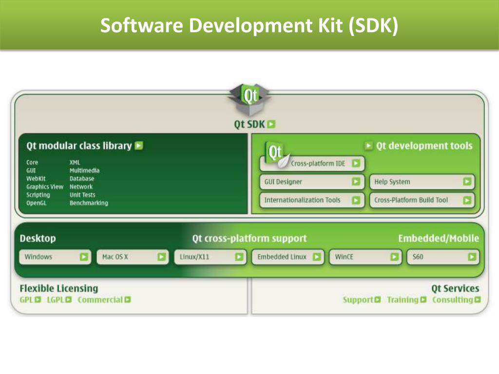
Task: Choose the WinCE platform button
Action: [365, 257]
